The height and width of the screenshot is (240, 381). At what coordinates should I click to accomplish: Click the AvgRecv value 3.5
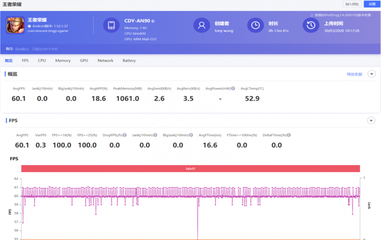[x=188, y=98]
